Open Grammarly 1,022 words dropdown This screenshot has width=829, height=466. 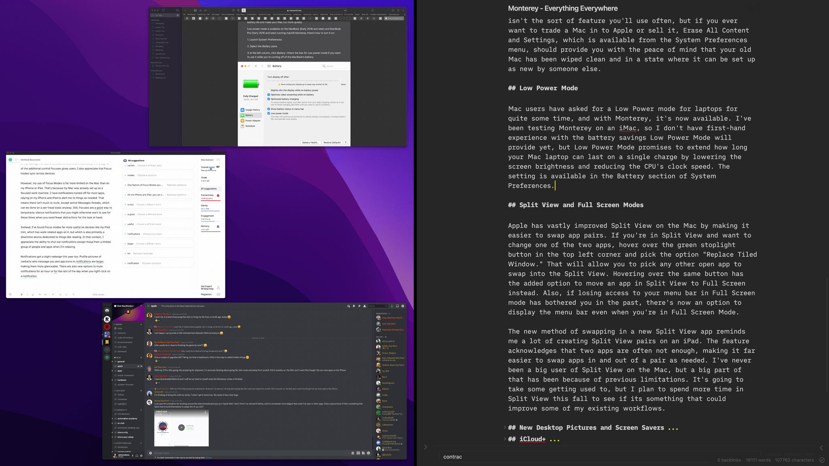pos(99,294)
